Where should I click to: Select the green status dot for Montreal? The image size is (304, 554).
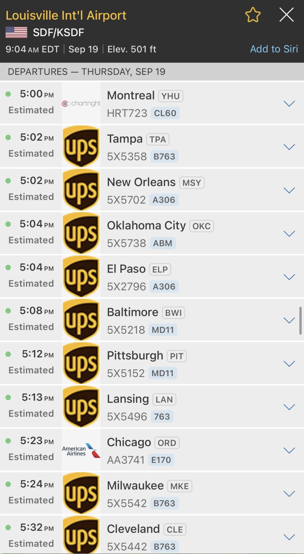[8, 94]
